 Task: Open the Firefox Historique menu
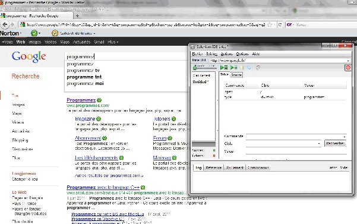coord(56,9)
